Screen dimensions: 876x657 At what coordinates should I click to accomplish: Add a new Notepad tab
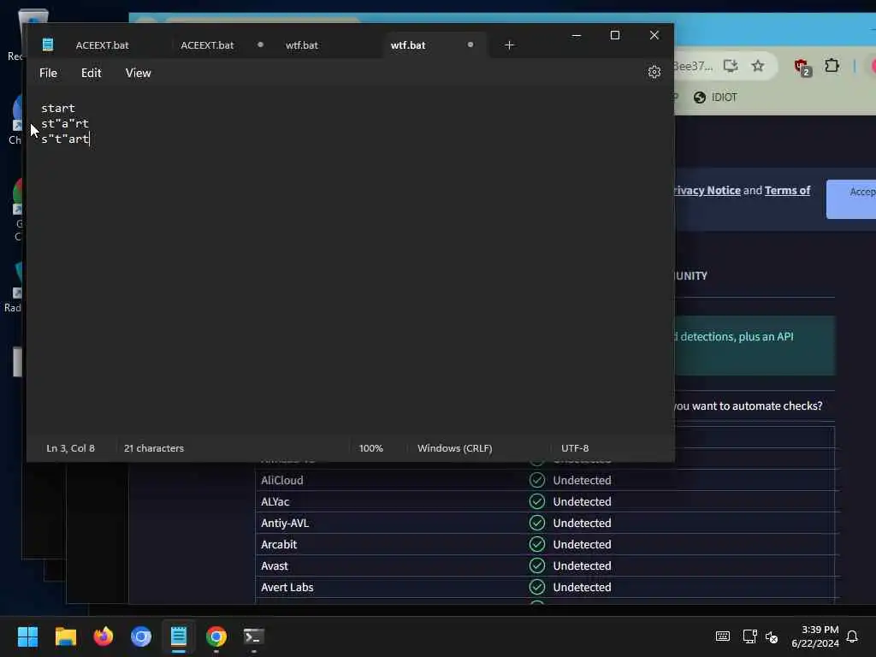click(509, 45)
